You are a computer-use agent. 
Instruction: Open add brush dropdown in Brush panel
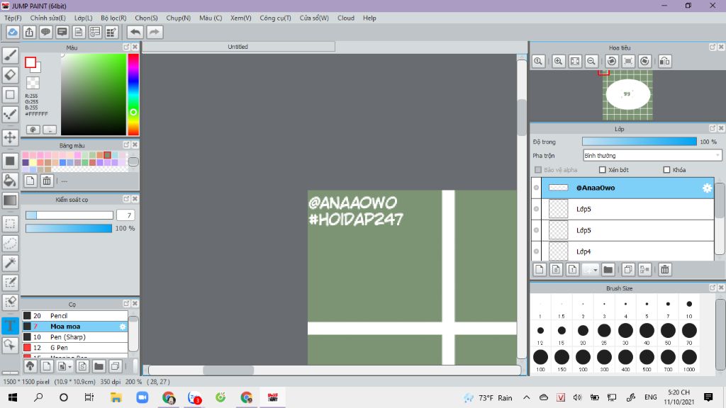[x=69, y=366]
